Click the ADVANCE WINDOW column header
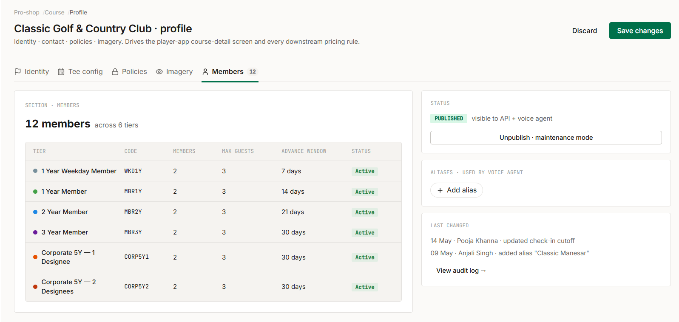 (304, 151)
